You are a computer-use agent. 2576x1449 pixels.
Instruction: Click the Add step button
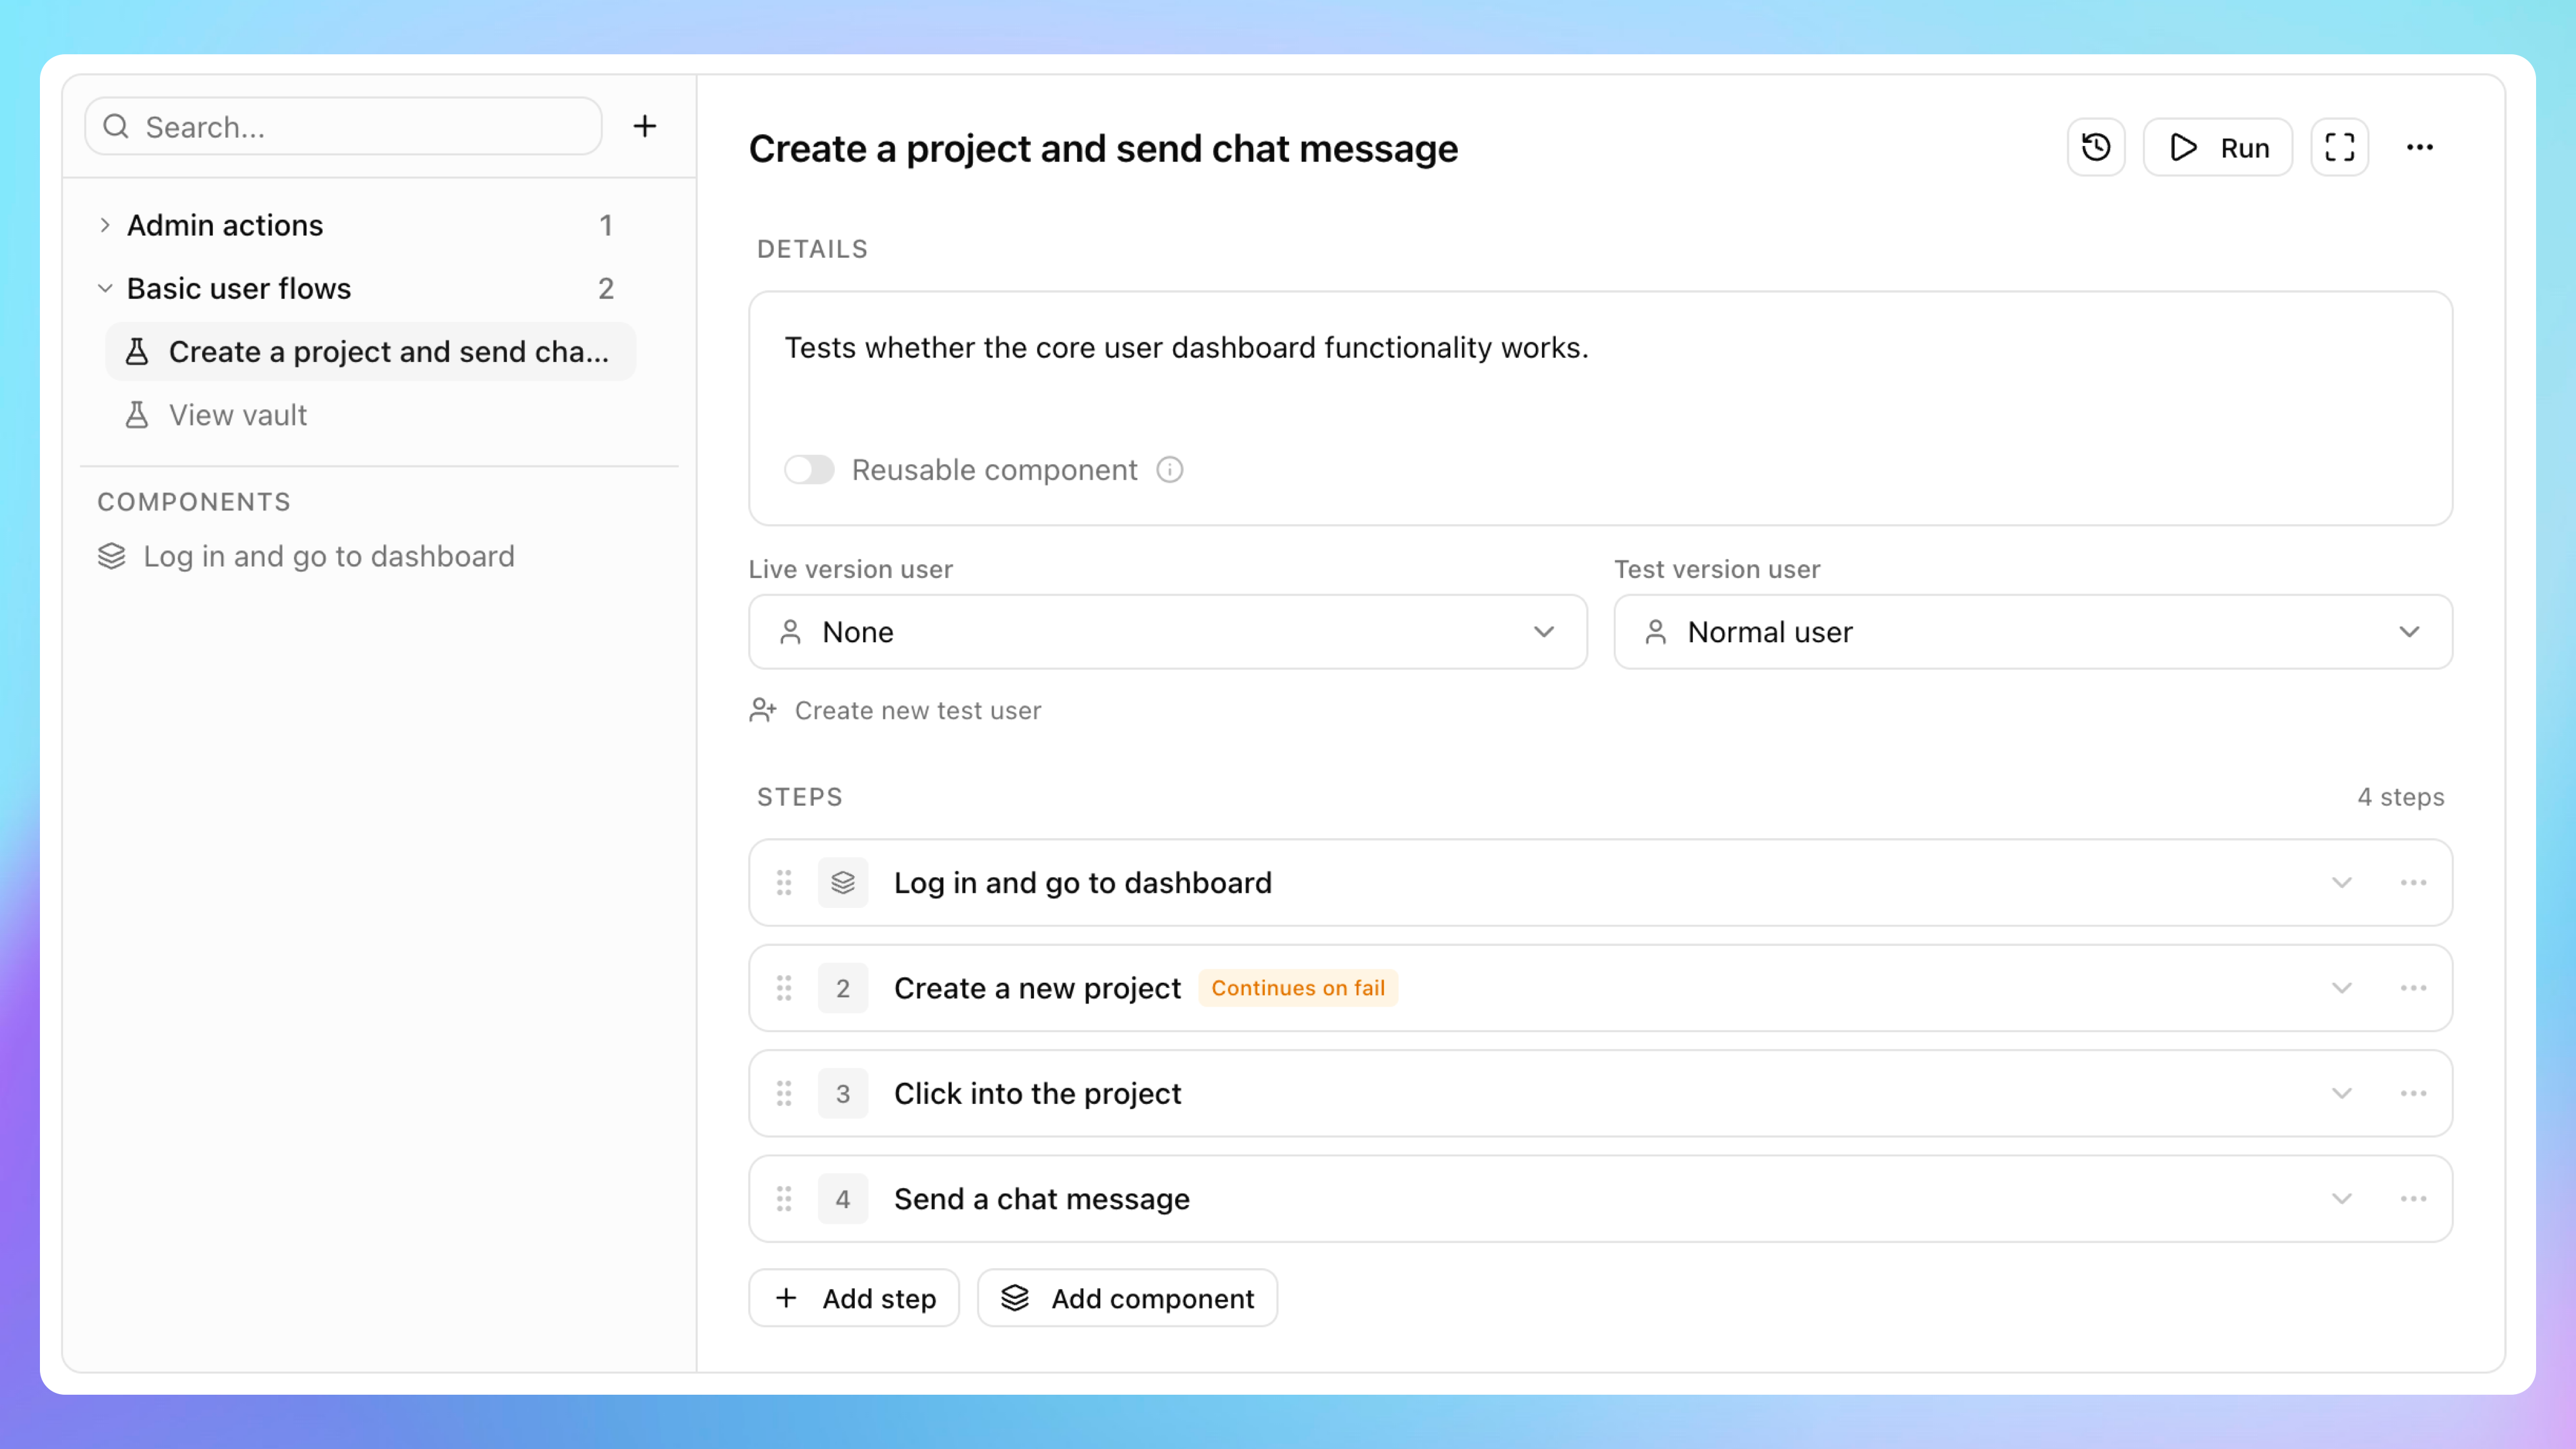coord(854,1298)
